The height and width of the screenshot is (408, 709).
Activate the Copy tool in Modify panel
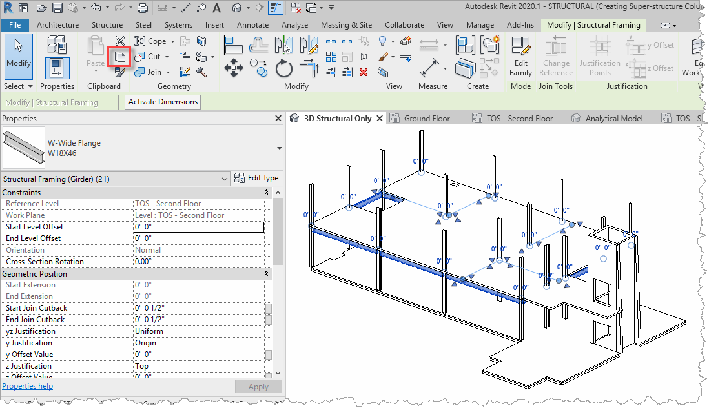[259, 68]
